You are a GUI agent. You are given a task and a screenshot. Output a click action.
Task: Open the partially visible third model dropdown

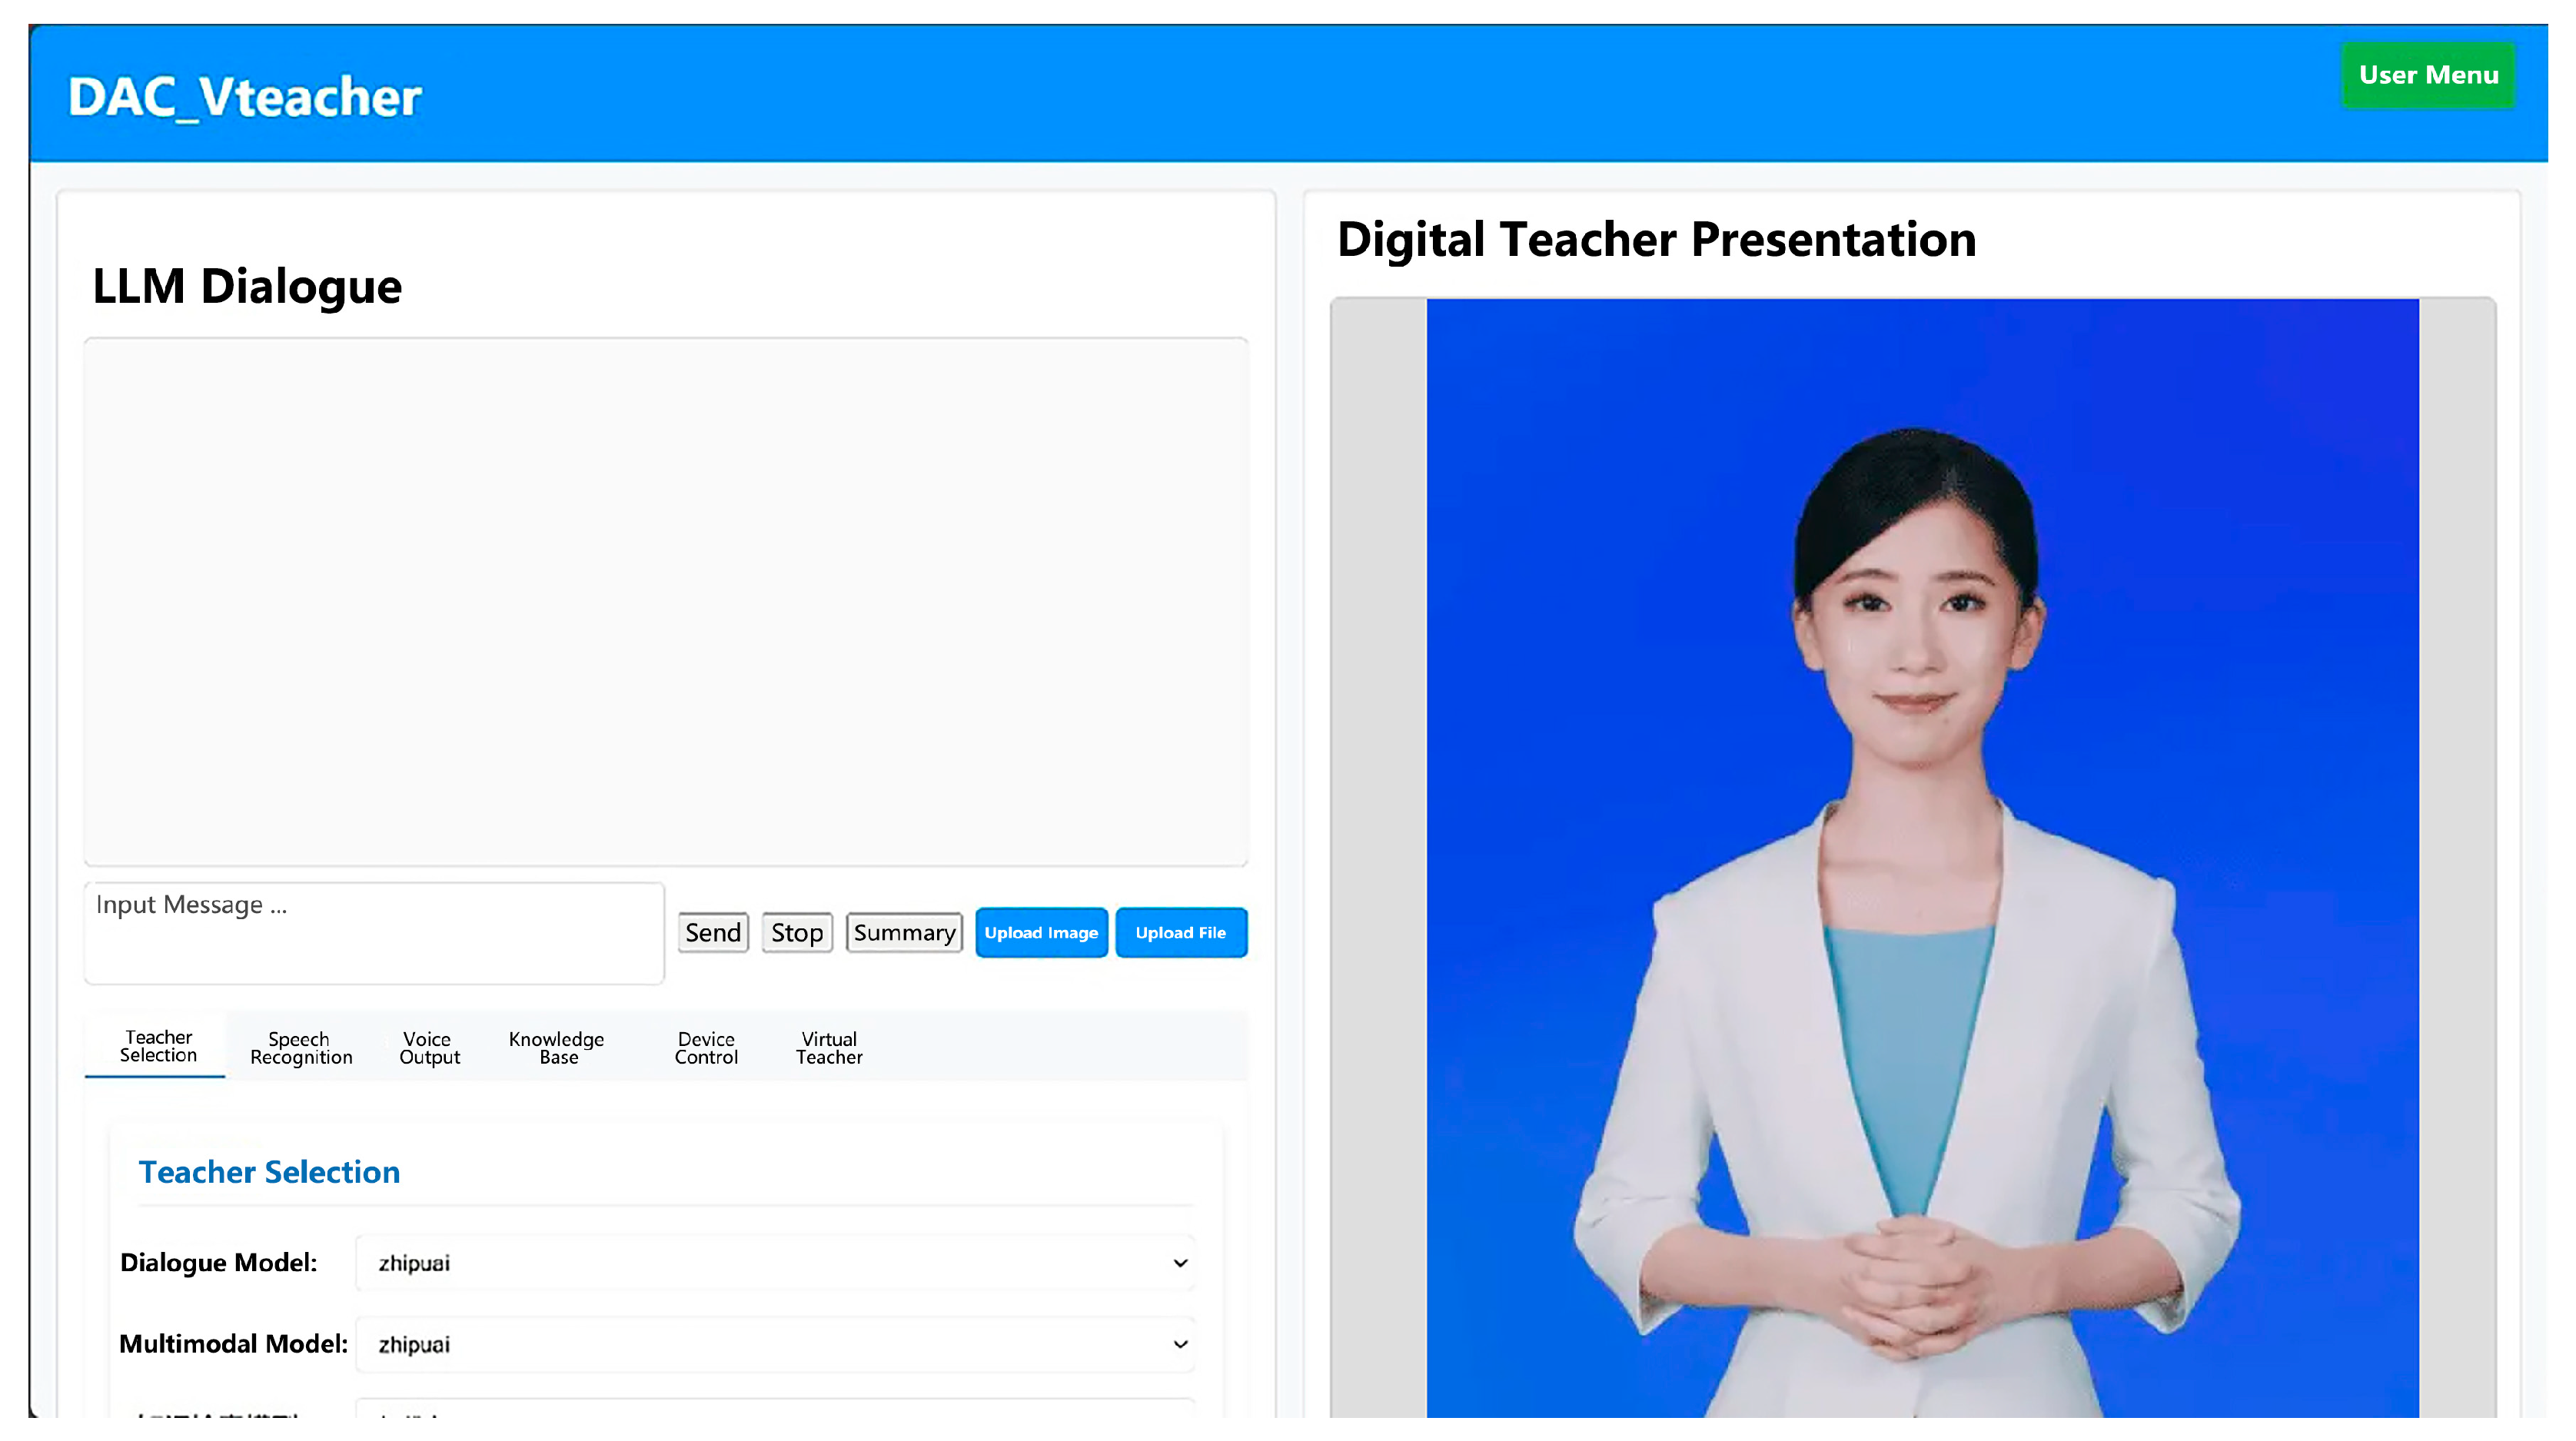click(x=775, y=1410)
